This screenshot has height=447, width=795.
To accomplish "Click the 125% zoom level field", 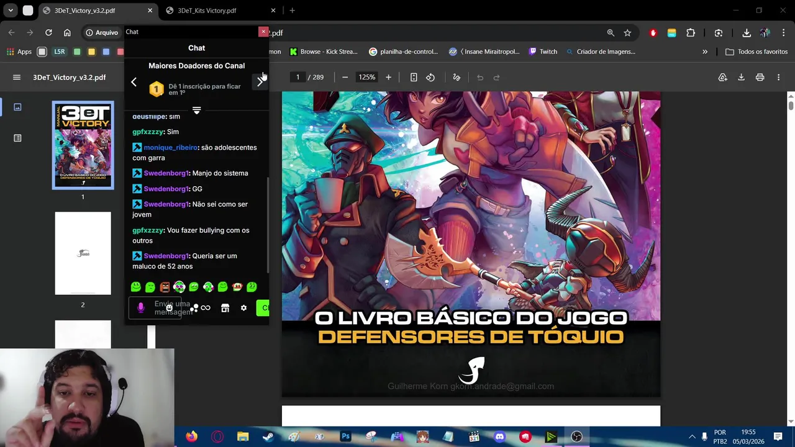I will pyautogui.click(x=366, y=77).
